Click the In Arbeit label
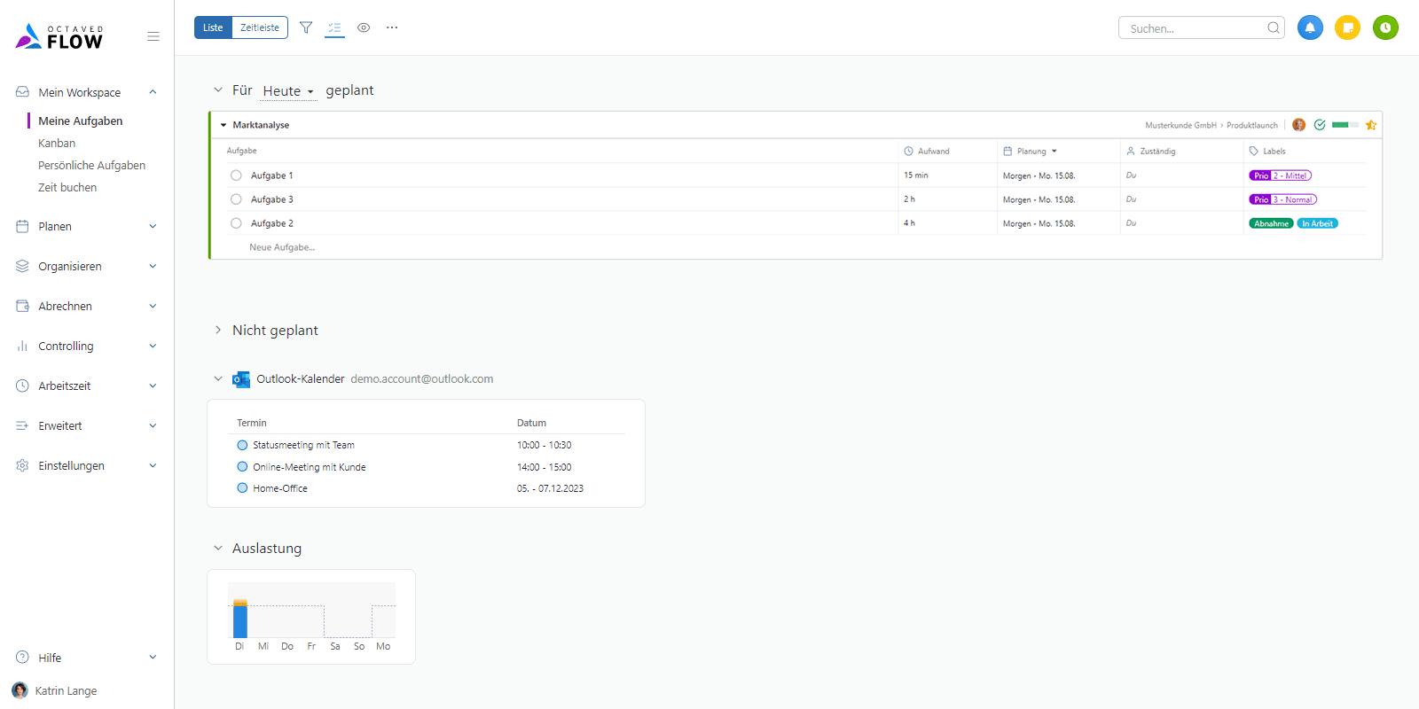1419x709 pixels. click(1317, 223)
